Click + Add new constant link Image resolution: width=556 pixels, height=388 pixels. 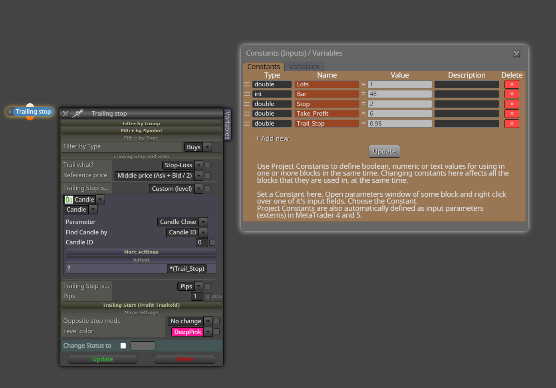point(272,138)
